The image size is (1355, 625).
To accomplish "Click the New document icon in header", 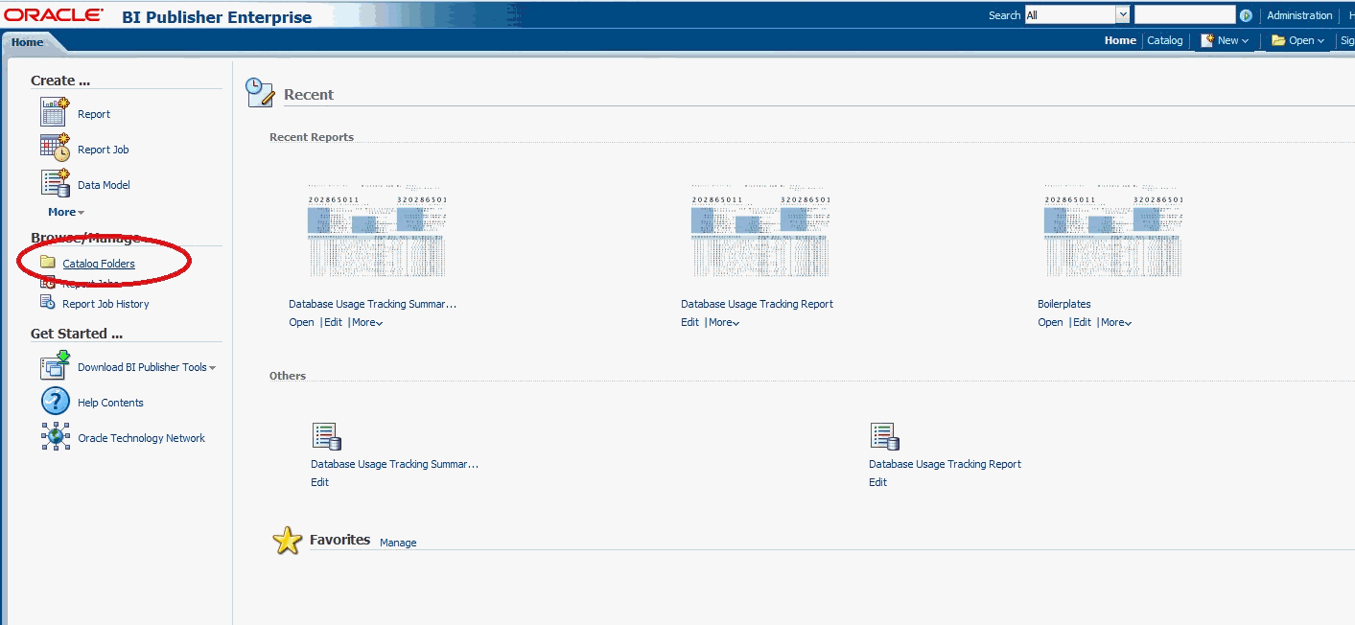I will tap(1207, 40).
